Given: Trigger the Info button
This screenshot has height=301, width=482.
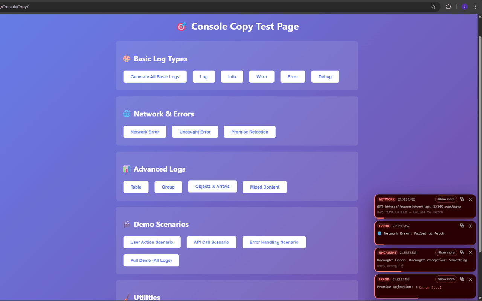Looking at the screenshot, I should point(232,77).
